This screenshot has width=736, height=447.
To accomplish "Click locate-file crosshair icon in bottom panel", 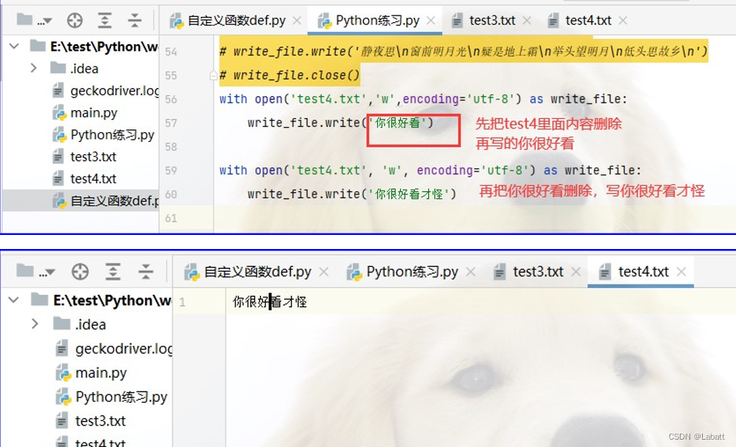I will [80, 272].
